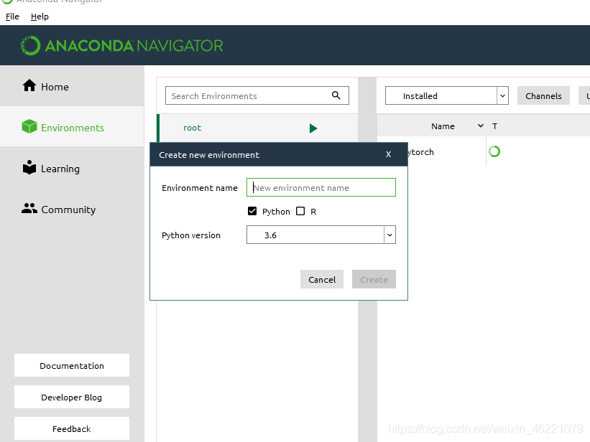The height and width of the screenshot is (442, 590).
Task: Click the search magnifier icon in Search Environments
Action: point(336,95)
